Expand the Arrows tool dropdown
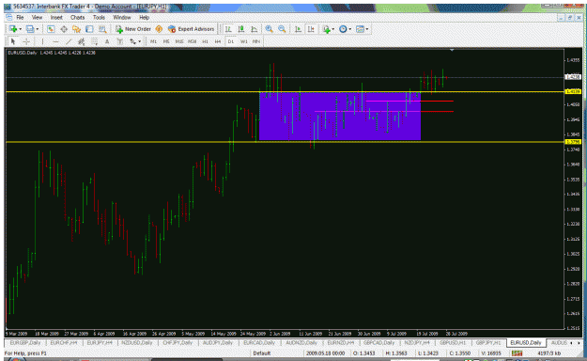 coord(140,41)
